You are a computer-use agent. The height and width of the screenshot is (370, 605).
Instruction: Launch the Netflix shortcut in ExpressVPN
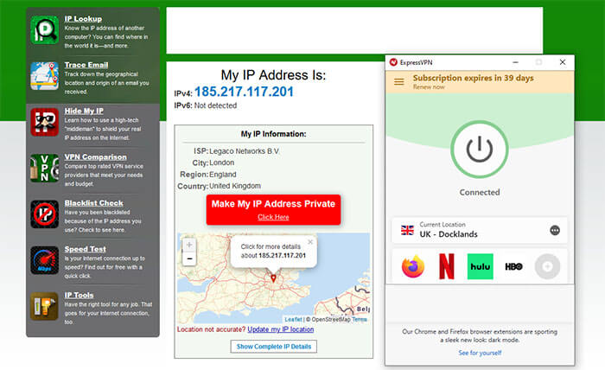(x=447, y=266)
